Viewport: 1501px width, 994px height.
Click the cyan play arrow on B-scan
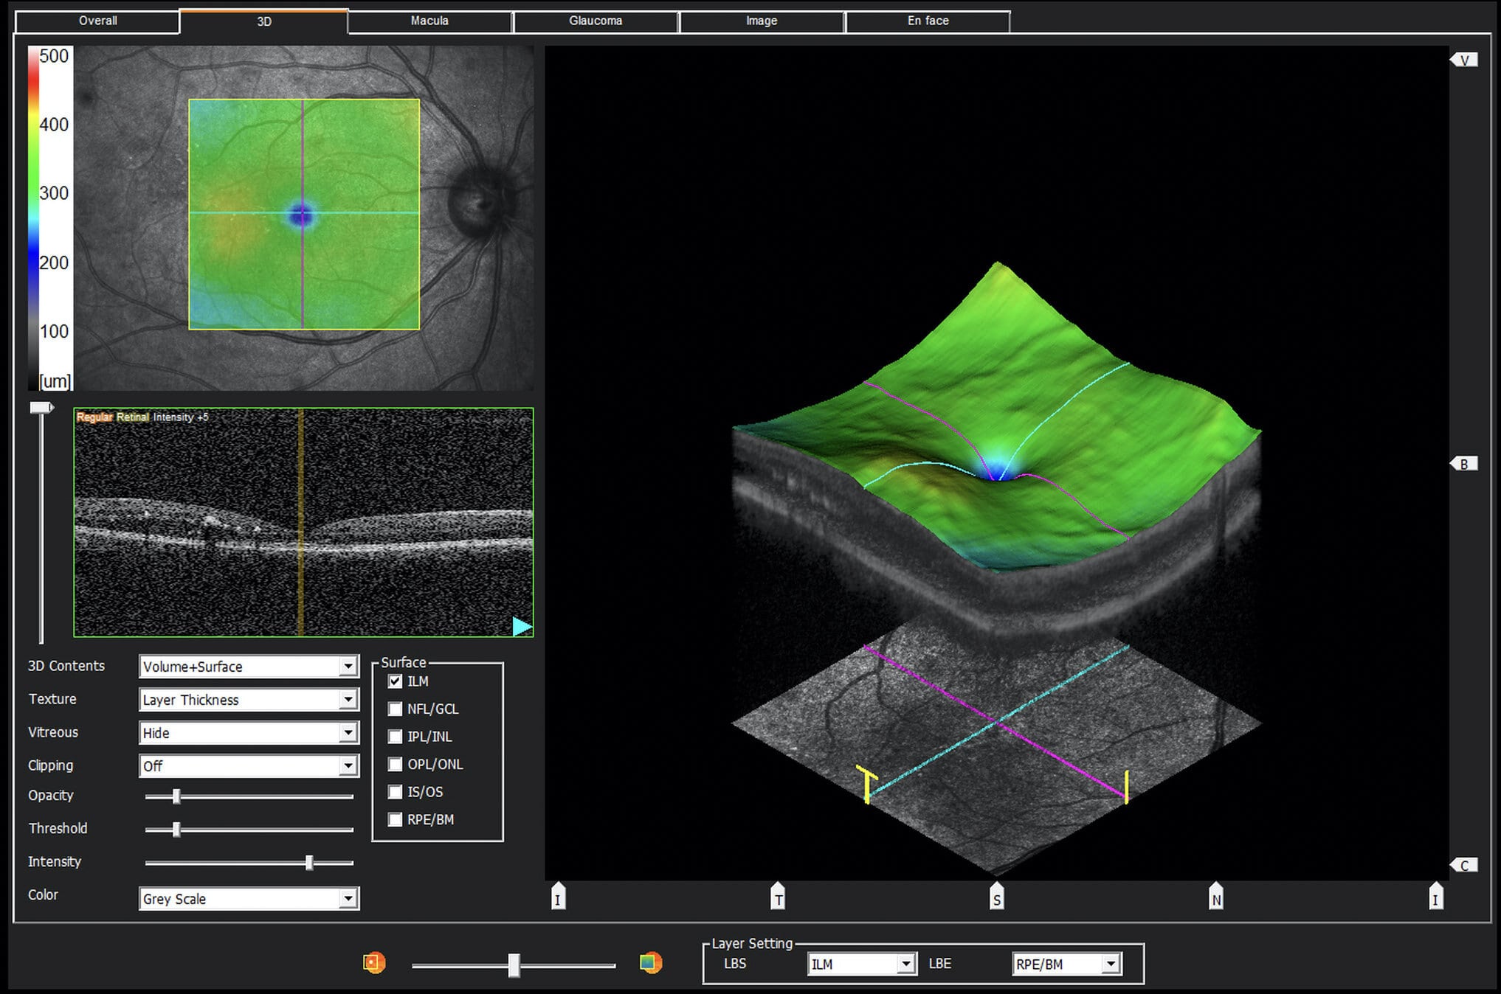pyautogui.click(x=522, y=627)
